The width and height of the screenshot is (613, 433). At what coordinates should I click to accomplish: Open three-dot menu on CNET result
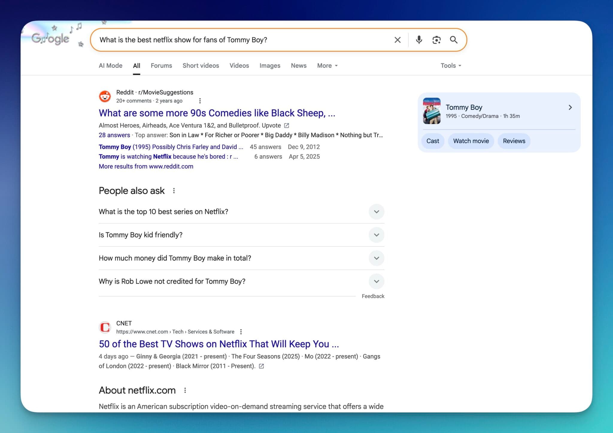pyautogui.click(x=241, y=332)
